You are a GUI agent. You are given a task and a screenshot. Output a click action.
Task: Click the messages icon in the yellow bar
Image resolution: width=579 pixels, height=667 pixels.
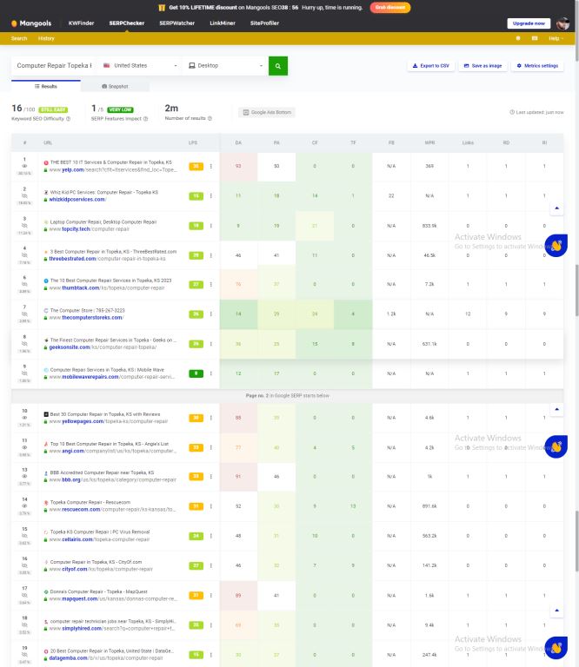coord(535,38)
